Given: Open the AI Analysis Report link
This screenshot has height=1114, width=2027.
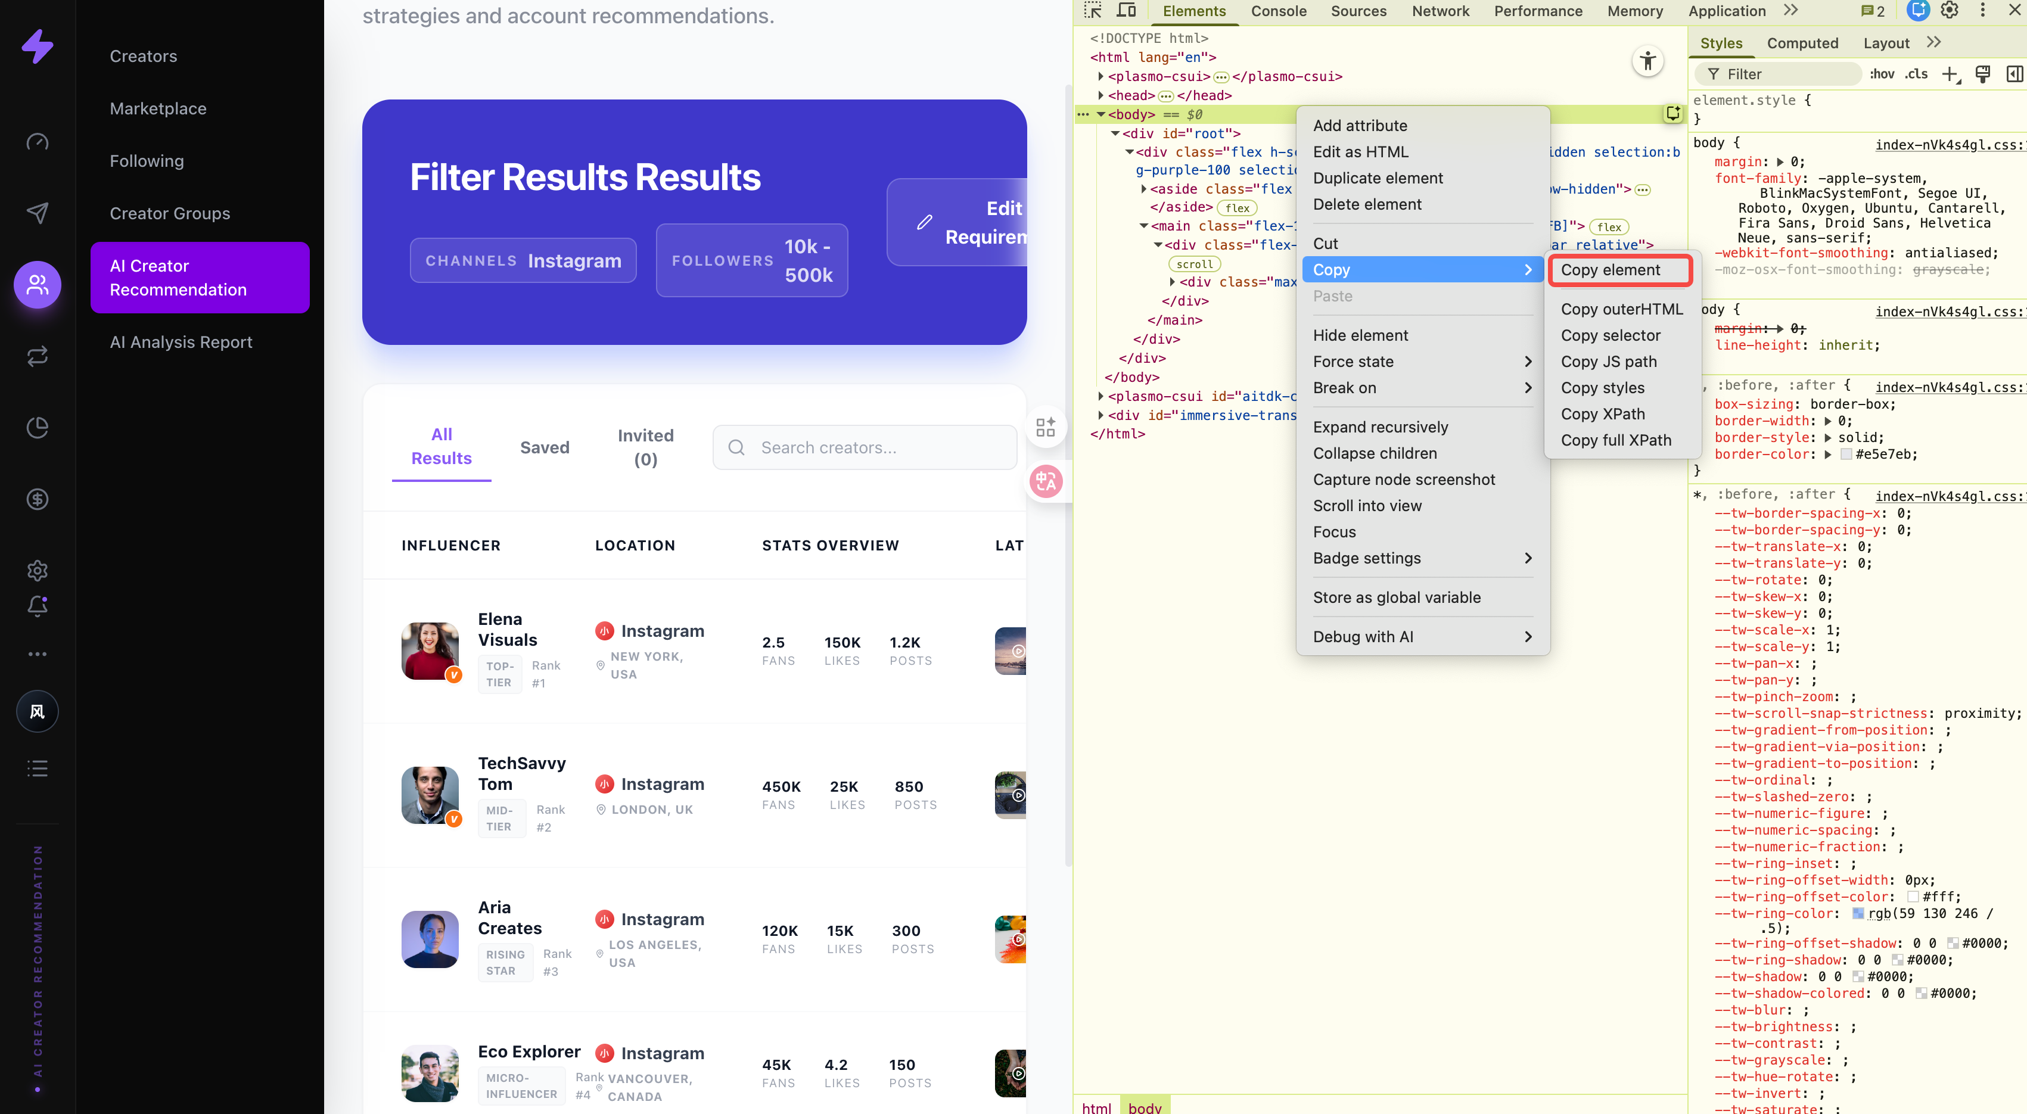Looking at the screenshot, I should (181, 342).
